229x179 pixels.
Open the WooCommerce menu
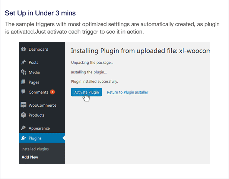42,105
